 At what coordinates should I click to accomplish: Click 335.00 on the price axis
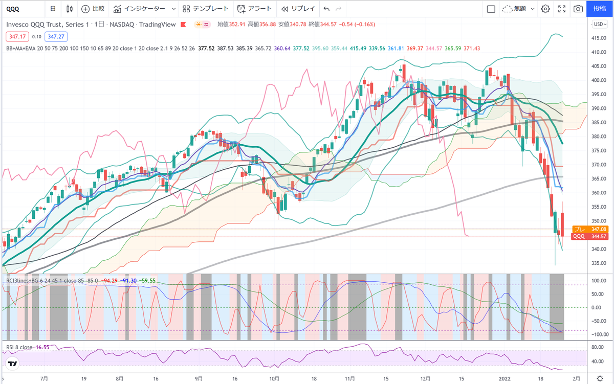(599, 263)
